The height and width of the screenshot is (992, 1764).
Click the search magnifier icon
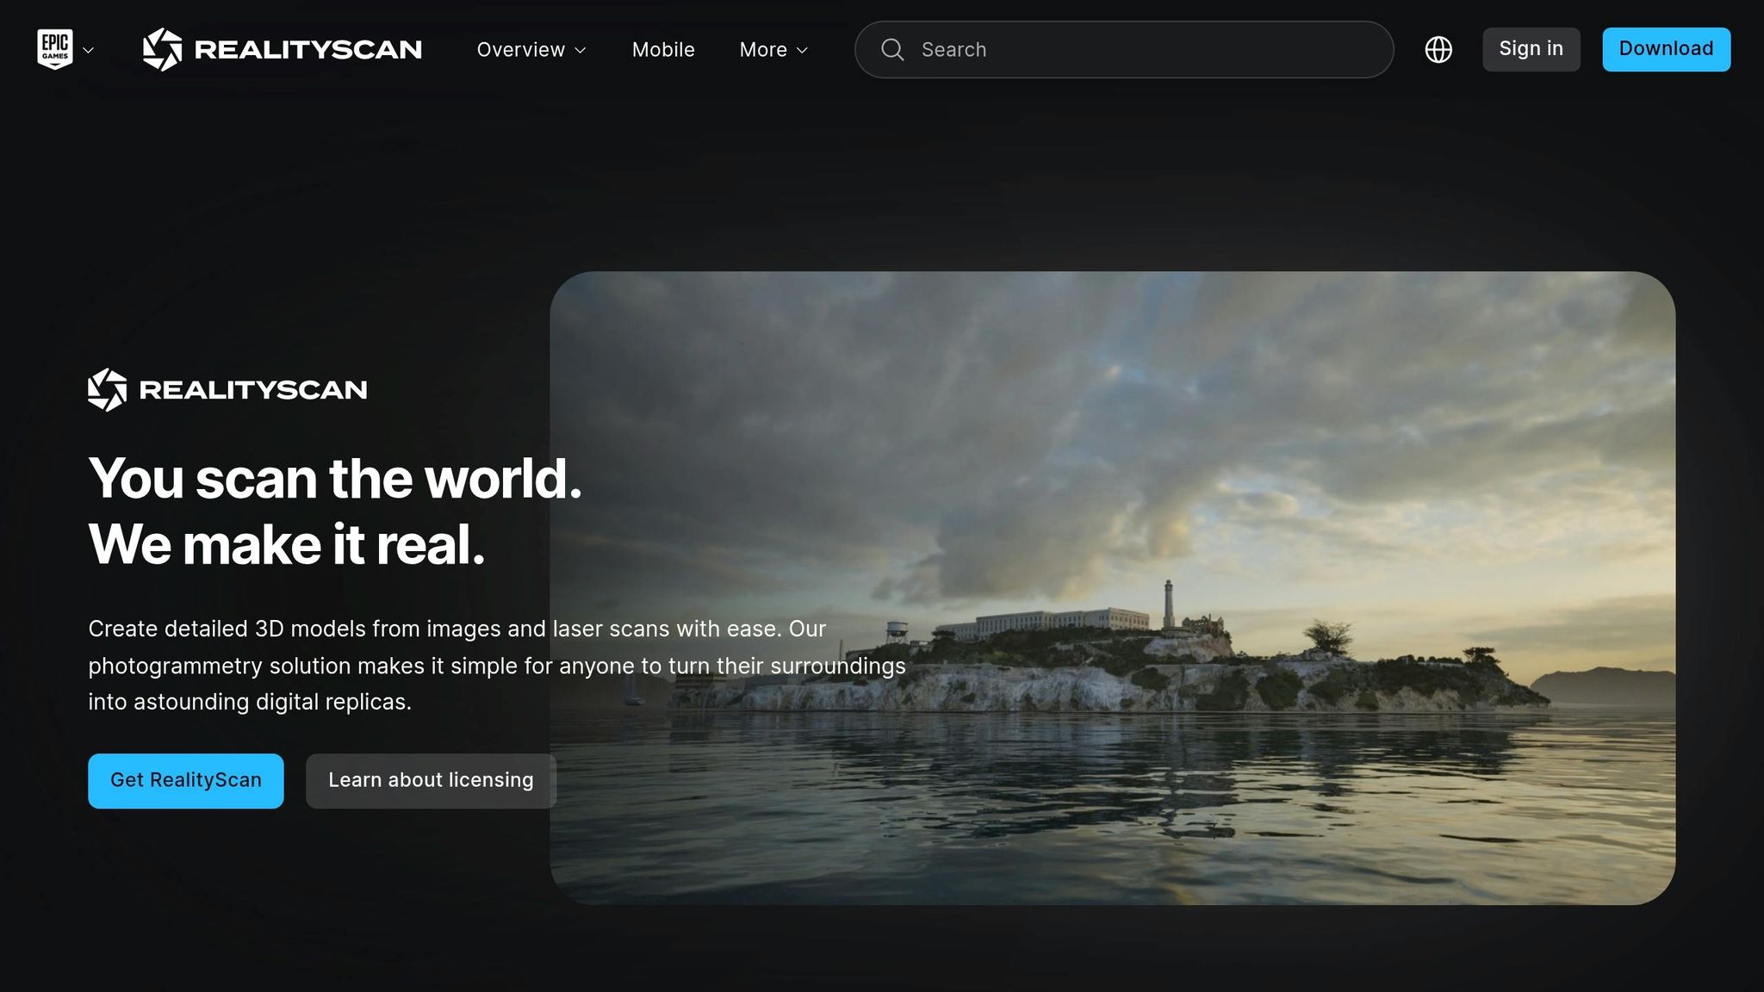892,49
